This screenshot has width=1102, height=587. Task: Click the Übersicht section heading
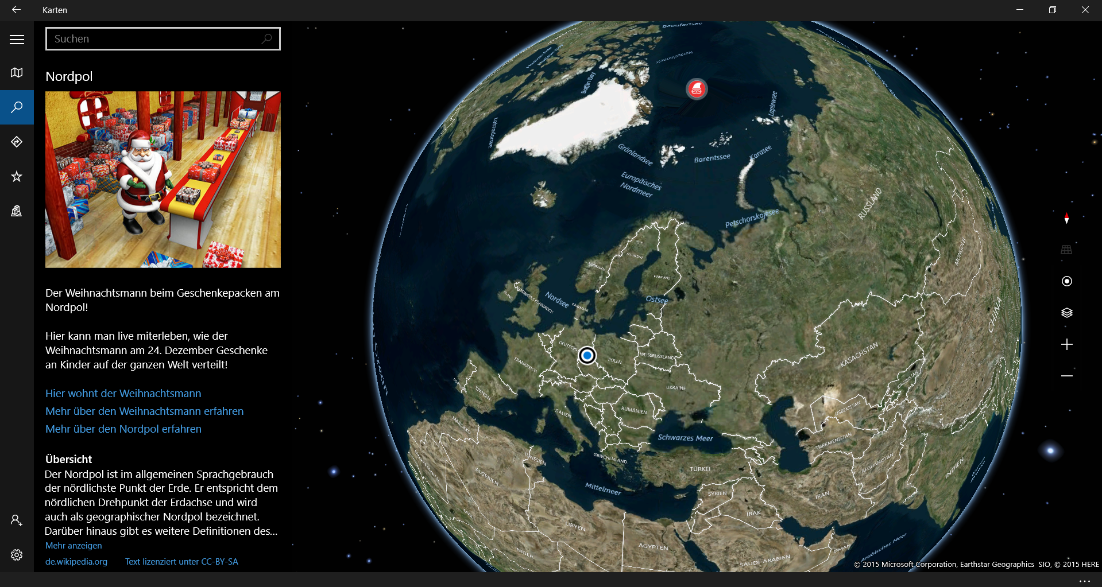click(x=68, y=459)
